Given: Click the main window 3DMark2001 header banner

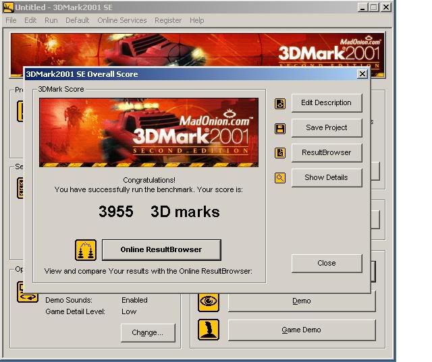Looking at the screenshot, I should 198,51.
